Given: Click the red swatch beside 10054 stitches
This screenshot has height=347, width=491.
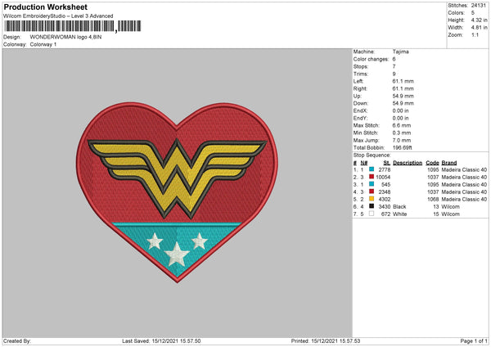Looking at the screenshot, I should point(372,177).
